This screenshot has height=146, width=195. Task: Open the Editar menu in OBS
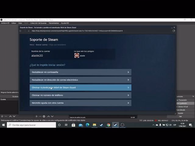[14, 23]
